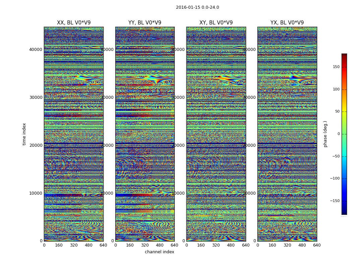Image resolution: width=352 pixels, height=268 pixels.
Task: Click the 40000 tick of the XX plot
Action: click(36, 49)
